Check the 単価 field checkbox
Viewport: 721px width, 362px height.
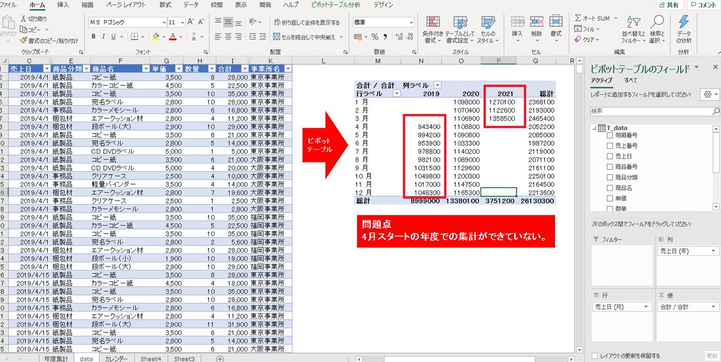[609, 198]
